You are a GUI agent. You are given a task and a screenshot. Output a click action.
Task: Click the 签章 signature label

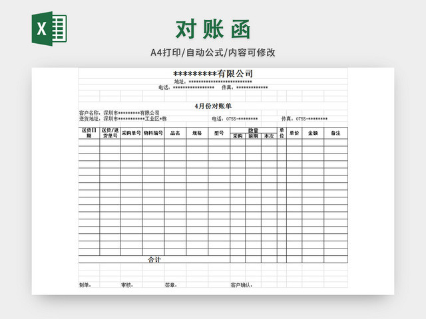(171, 285)
